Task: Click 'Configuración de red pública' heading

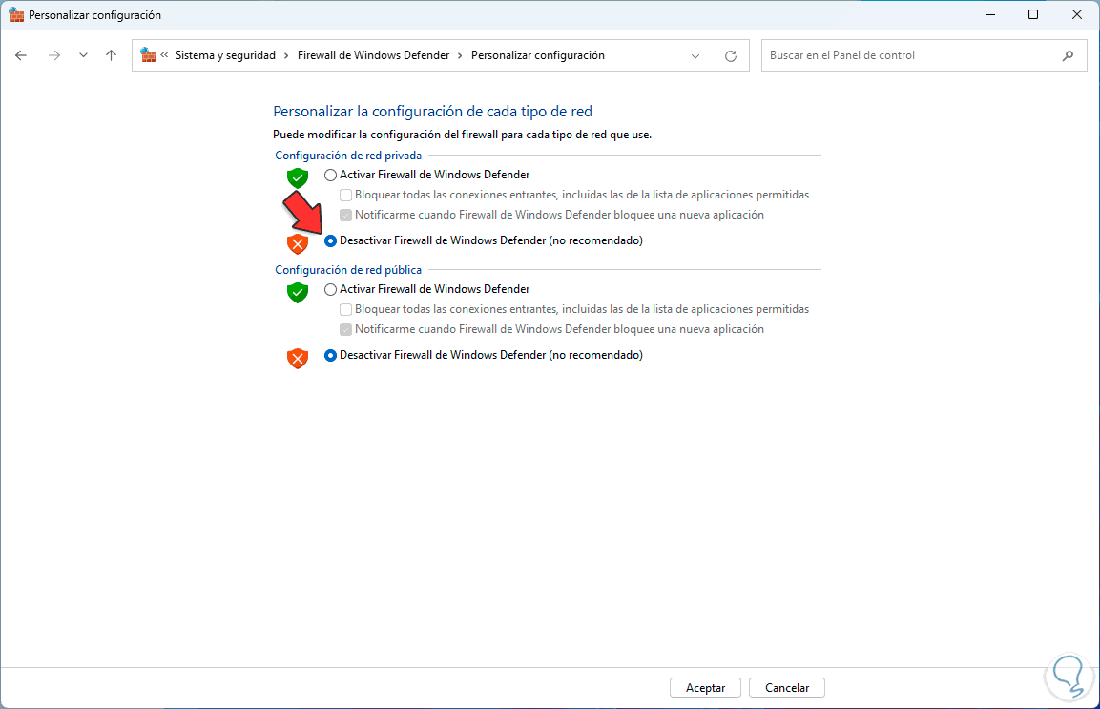Action: 348,269
